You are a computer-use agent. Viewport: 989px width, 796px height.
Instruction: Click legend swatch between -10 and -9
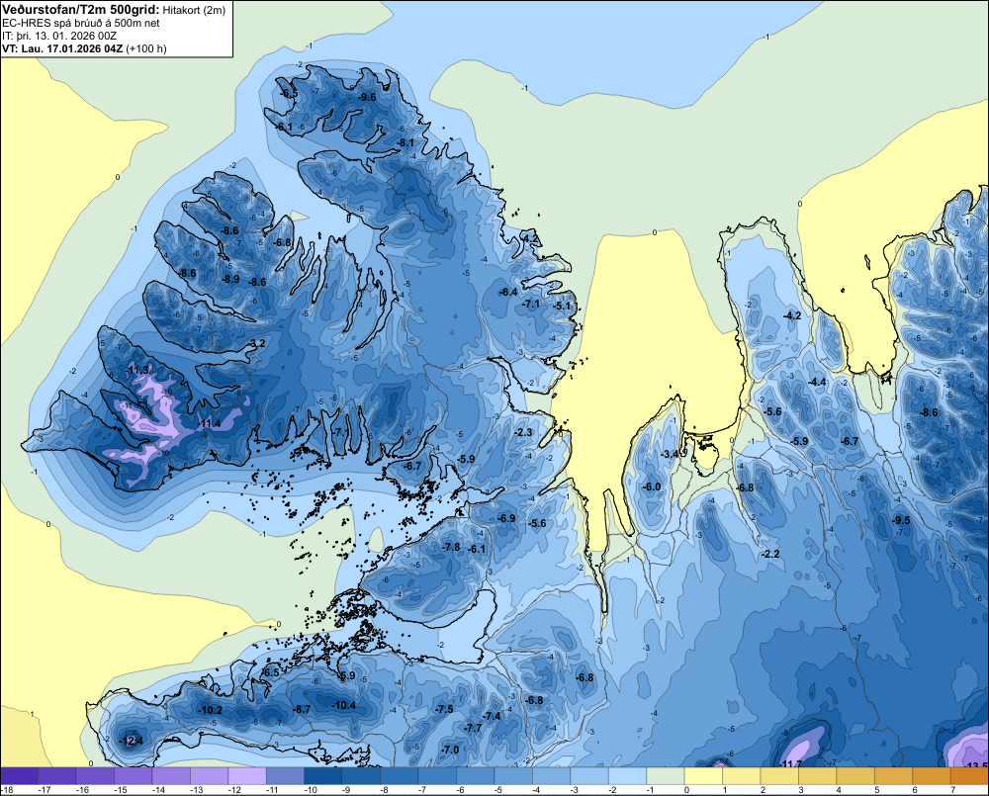click(x=323, y=775)
